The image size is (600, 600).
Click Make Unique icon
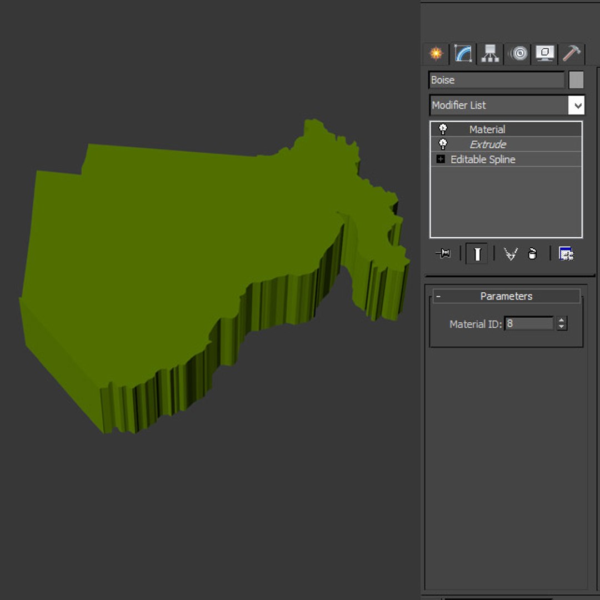(511, 254)
